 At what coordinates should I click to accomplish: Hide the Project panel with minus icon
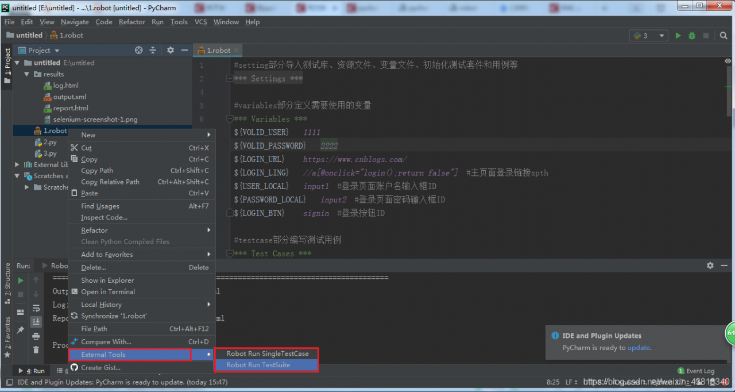184,51
